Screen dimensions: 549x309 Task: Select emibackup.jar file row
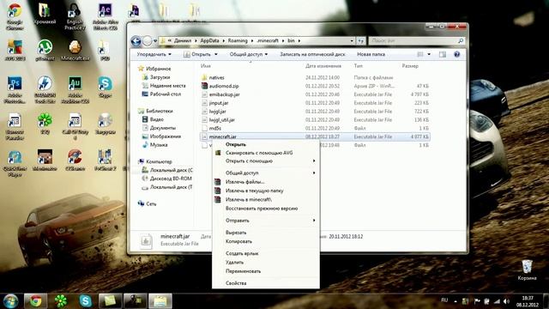[315, 94]
